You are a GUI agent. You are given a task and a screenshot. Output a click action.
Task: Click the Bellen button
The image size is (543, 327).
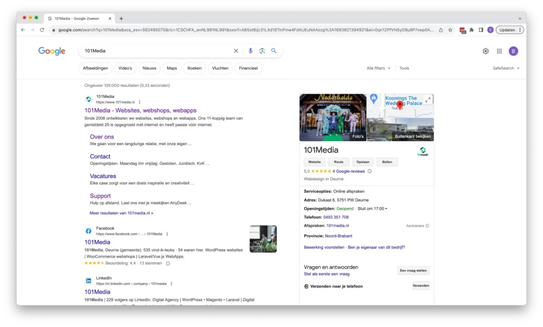[x=387, y=162]
